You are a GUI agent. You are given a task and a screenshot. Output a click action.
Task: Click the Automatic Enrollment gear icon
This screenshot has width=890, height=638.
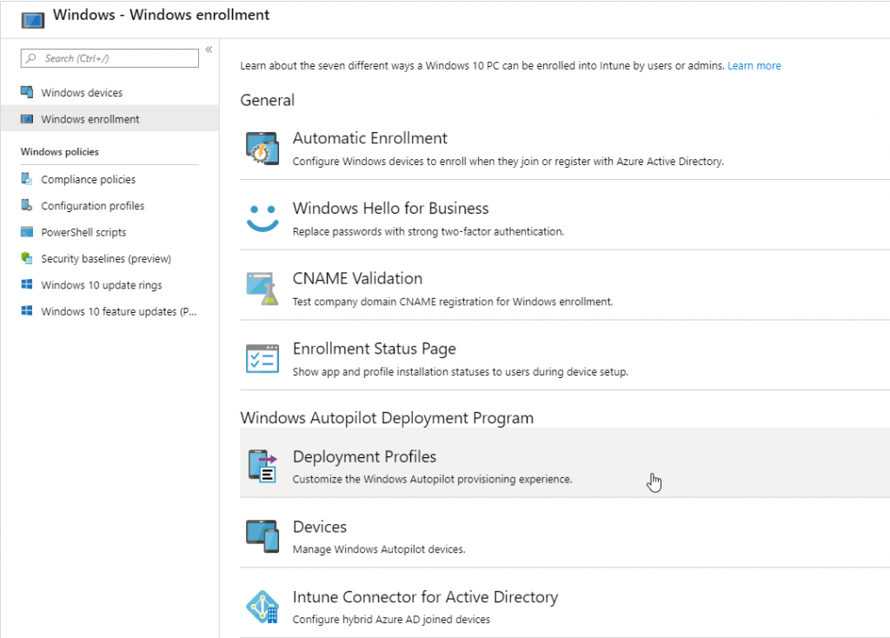coord(262,148)
